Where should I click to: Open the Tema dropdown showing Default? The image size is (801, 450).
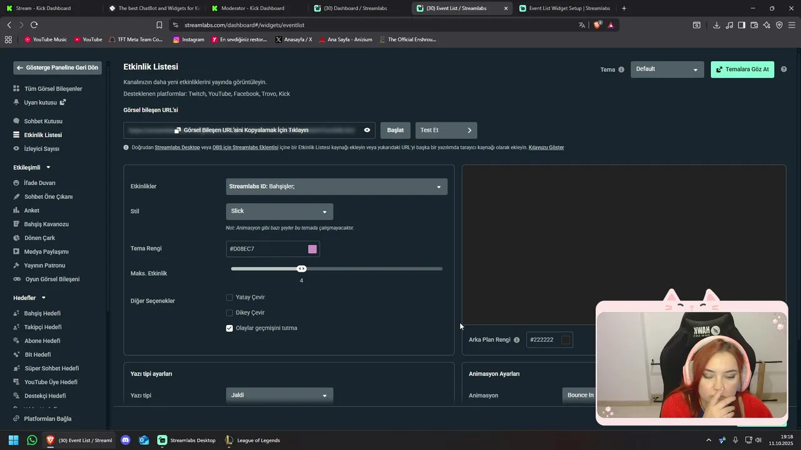(667, 69)
